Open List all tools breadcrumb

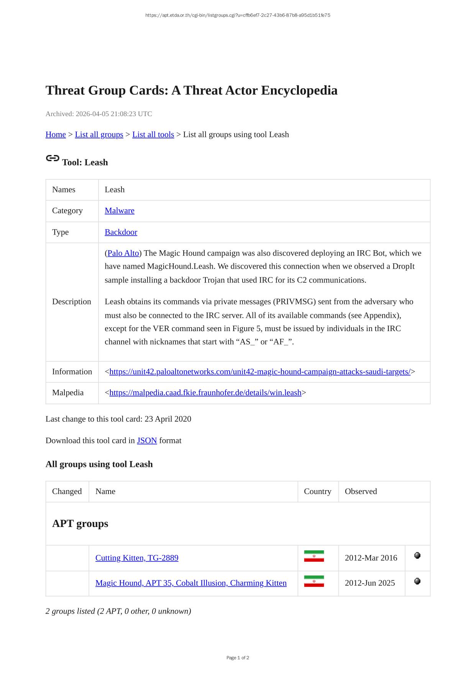click(153, 135)
